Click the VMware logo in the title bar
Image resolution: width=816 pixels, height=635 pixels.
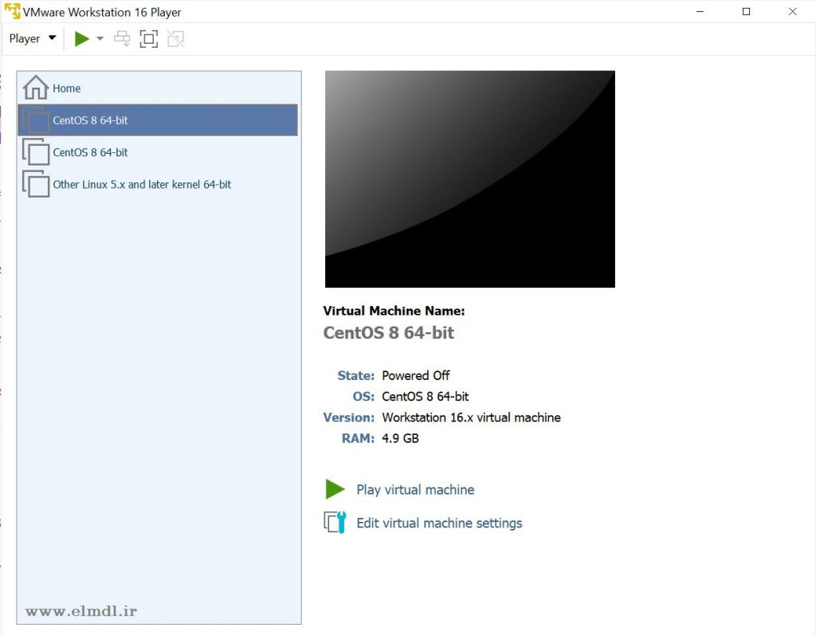click(x=12, y=12)
